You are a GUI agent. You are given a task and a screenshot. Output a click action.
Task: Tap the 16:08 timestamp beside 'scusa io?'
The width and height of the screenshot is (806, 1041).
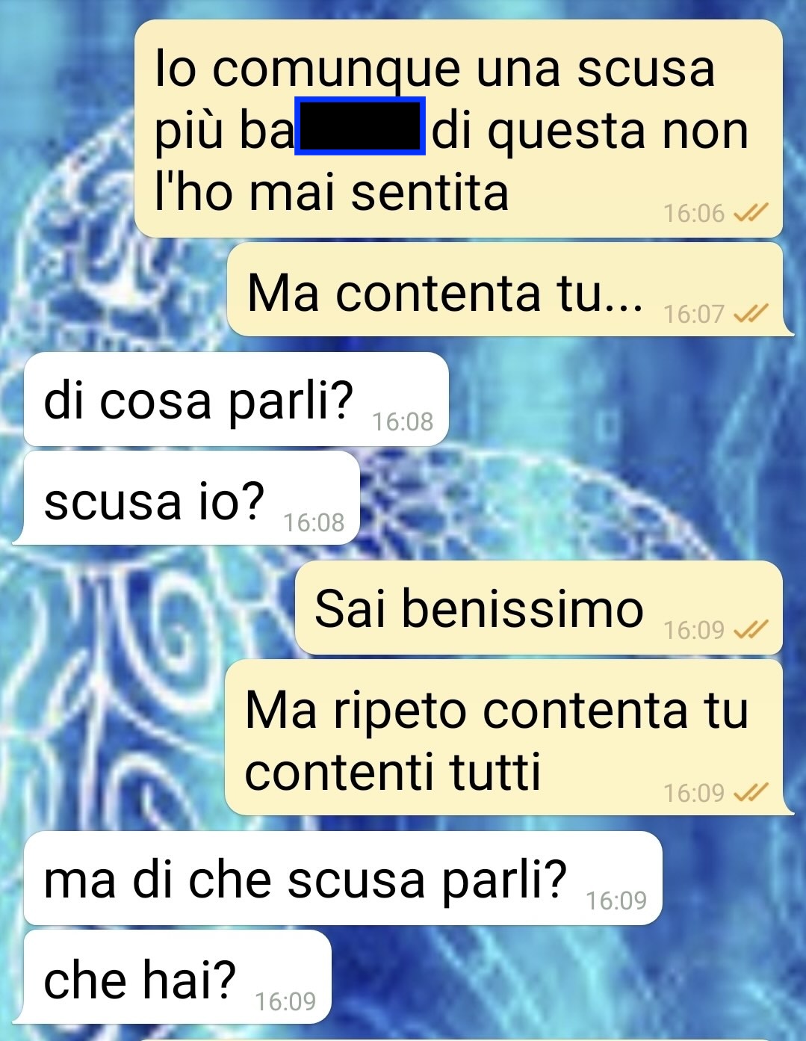314,522
